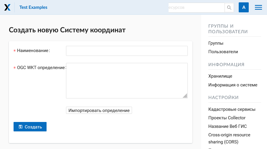
Task: Open Проекты Collector settings link
Action: click(x=227, y=118)
